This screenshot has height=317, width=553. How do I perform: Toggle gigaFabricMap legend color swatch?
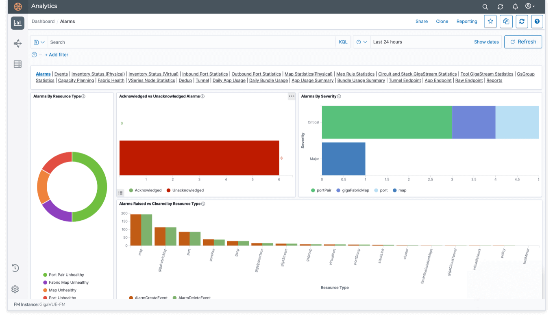tap(338, 190)
